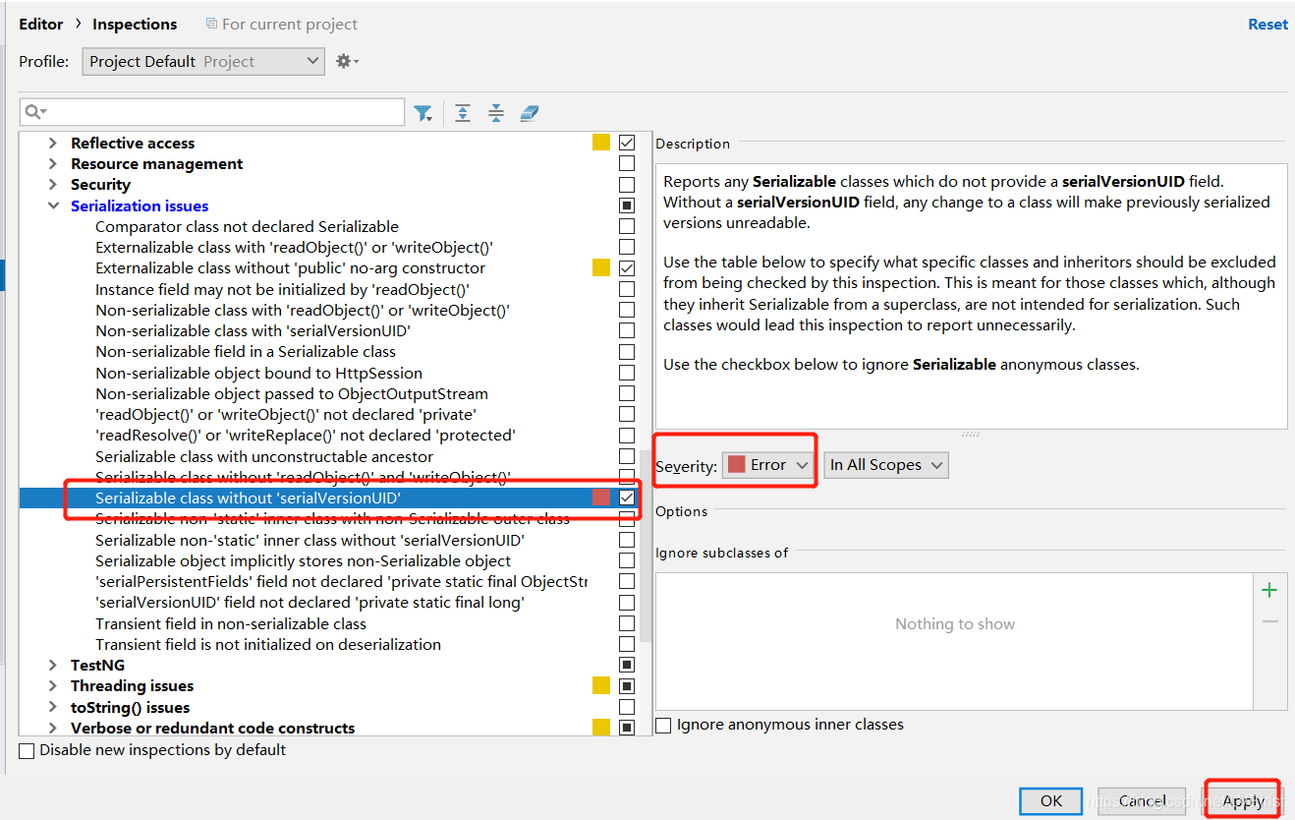Toggle the Serialization issues group checkbox
Viewport: 1295px width, 820px height.
click(x=627, y=205)
